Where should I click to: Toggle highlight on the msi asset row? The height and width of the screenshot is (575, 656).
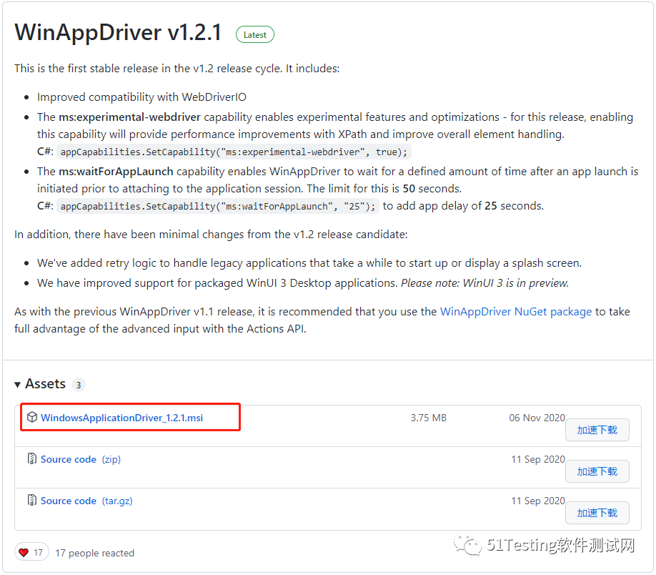click(129, 418)
